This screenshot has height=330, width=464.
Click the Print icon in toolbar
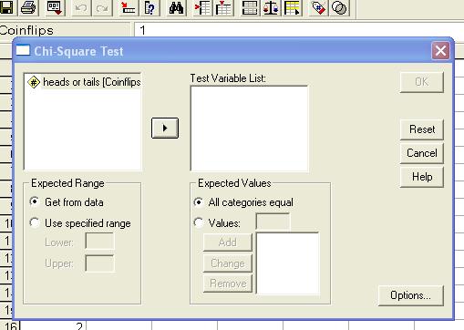click(28, 7)
